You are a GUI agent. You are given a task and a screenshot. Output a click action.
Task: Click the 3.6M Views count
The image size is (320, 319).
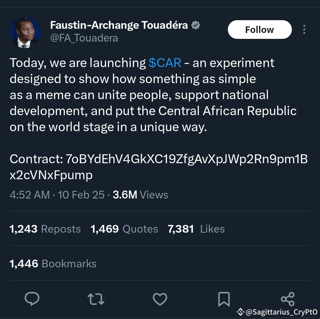140,195
